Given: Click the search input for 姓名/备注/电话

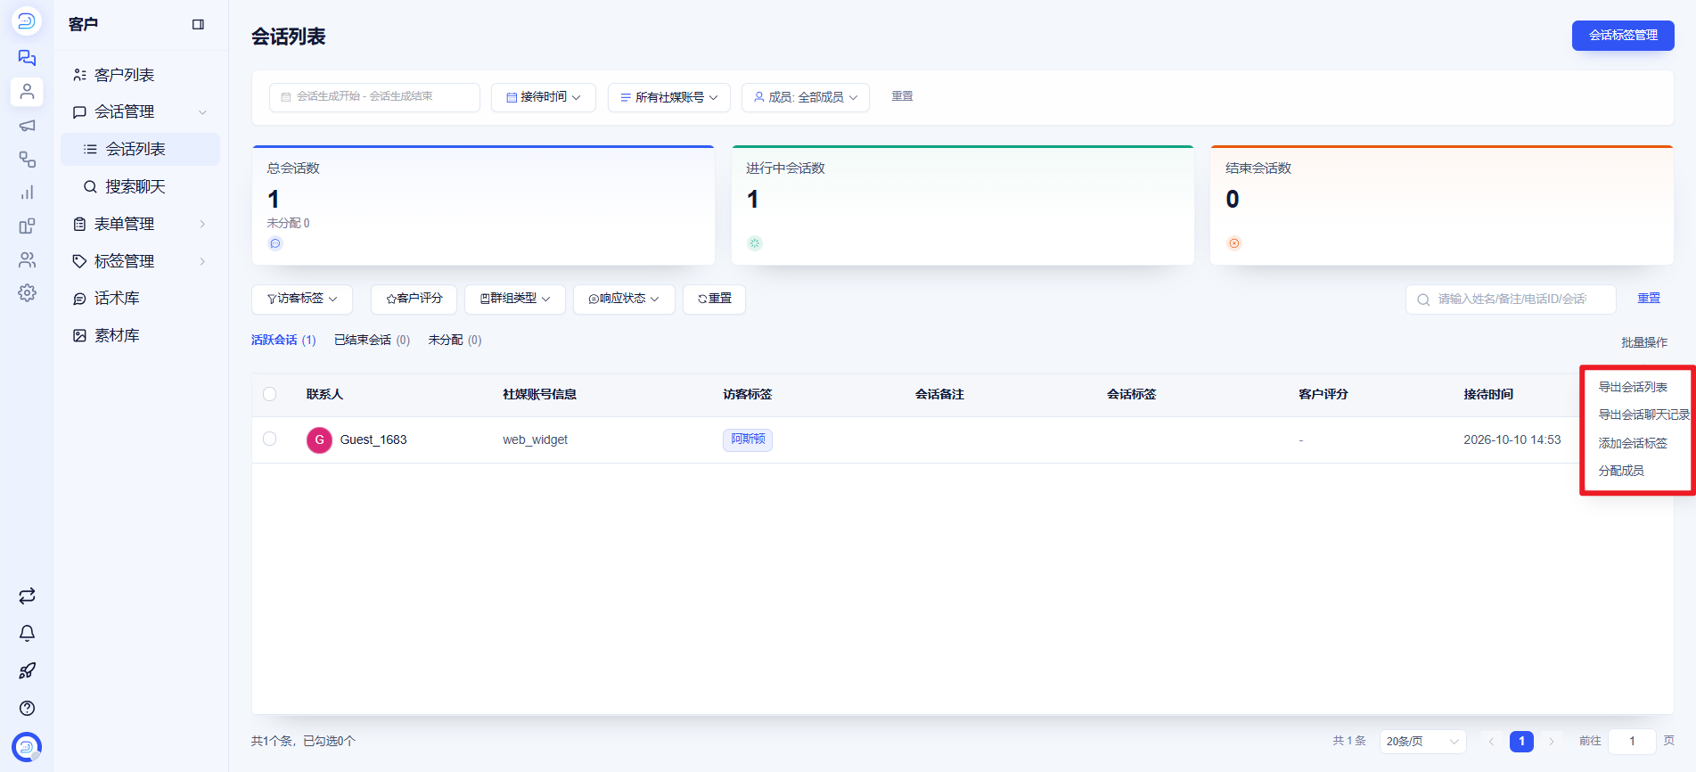Looking at the screenshot, I should pos(1511,300).
